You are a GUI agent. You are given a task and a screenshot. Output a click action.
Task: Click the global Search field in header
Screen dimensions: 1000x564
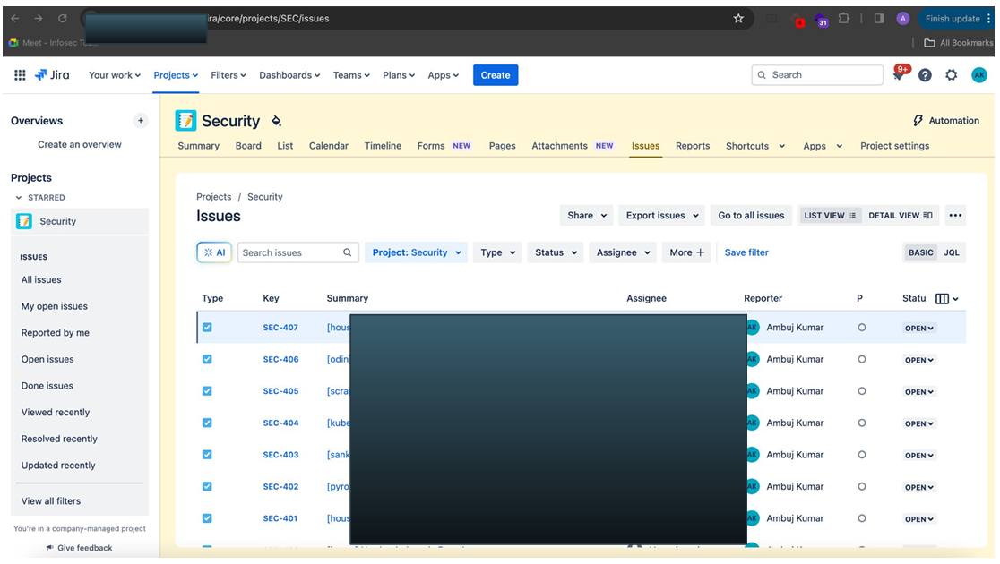tap(817, 75)
